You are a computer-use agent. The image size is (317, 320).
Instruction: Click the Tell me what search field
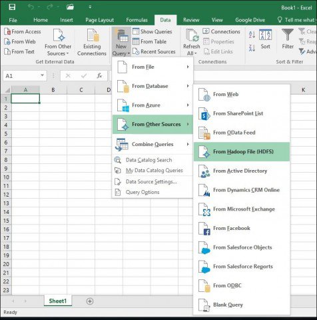(296, 20)
